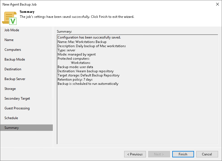Open the Backup Server wizard step
The width and height of the screenshot is (222, 161).
pos(15,79)
